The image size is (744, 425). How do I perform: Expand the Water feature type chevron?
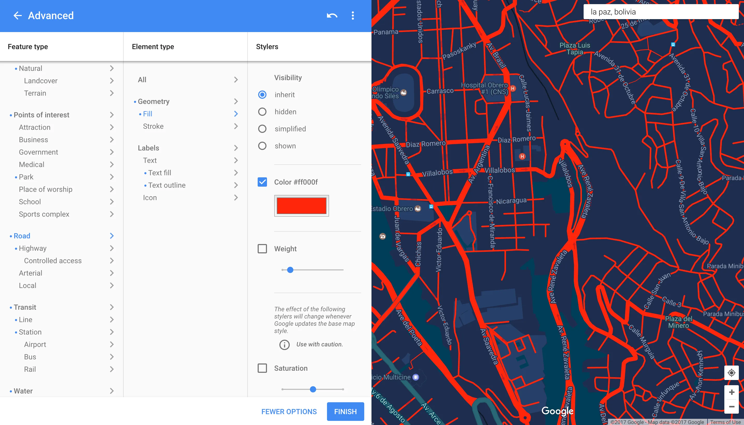coord(111,391)
